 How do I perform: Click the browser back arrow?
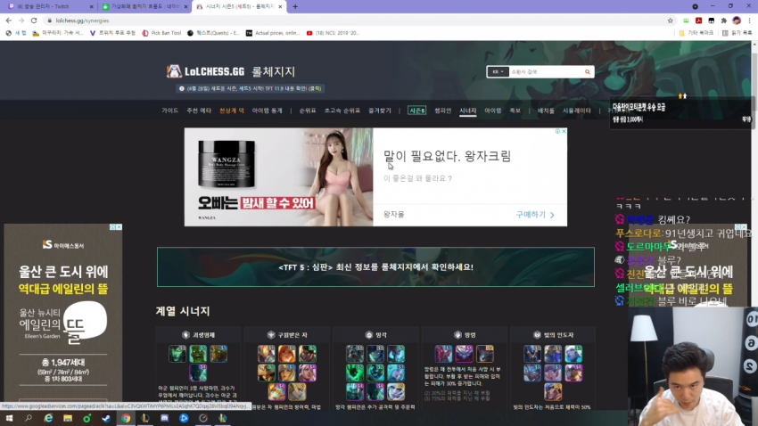point(9,20)
